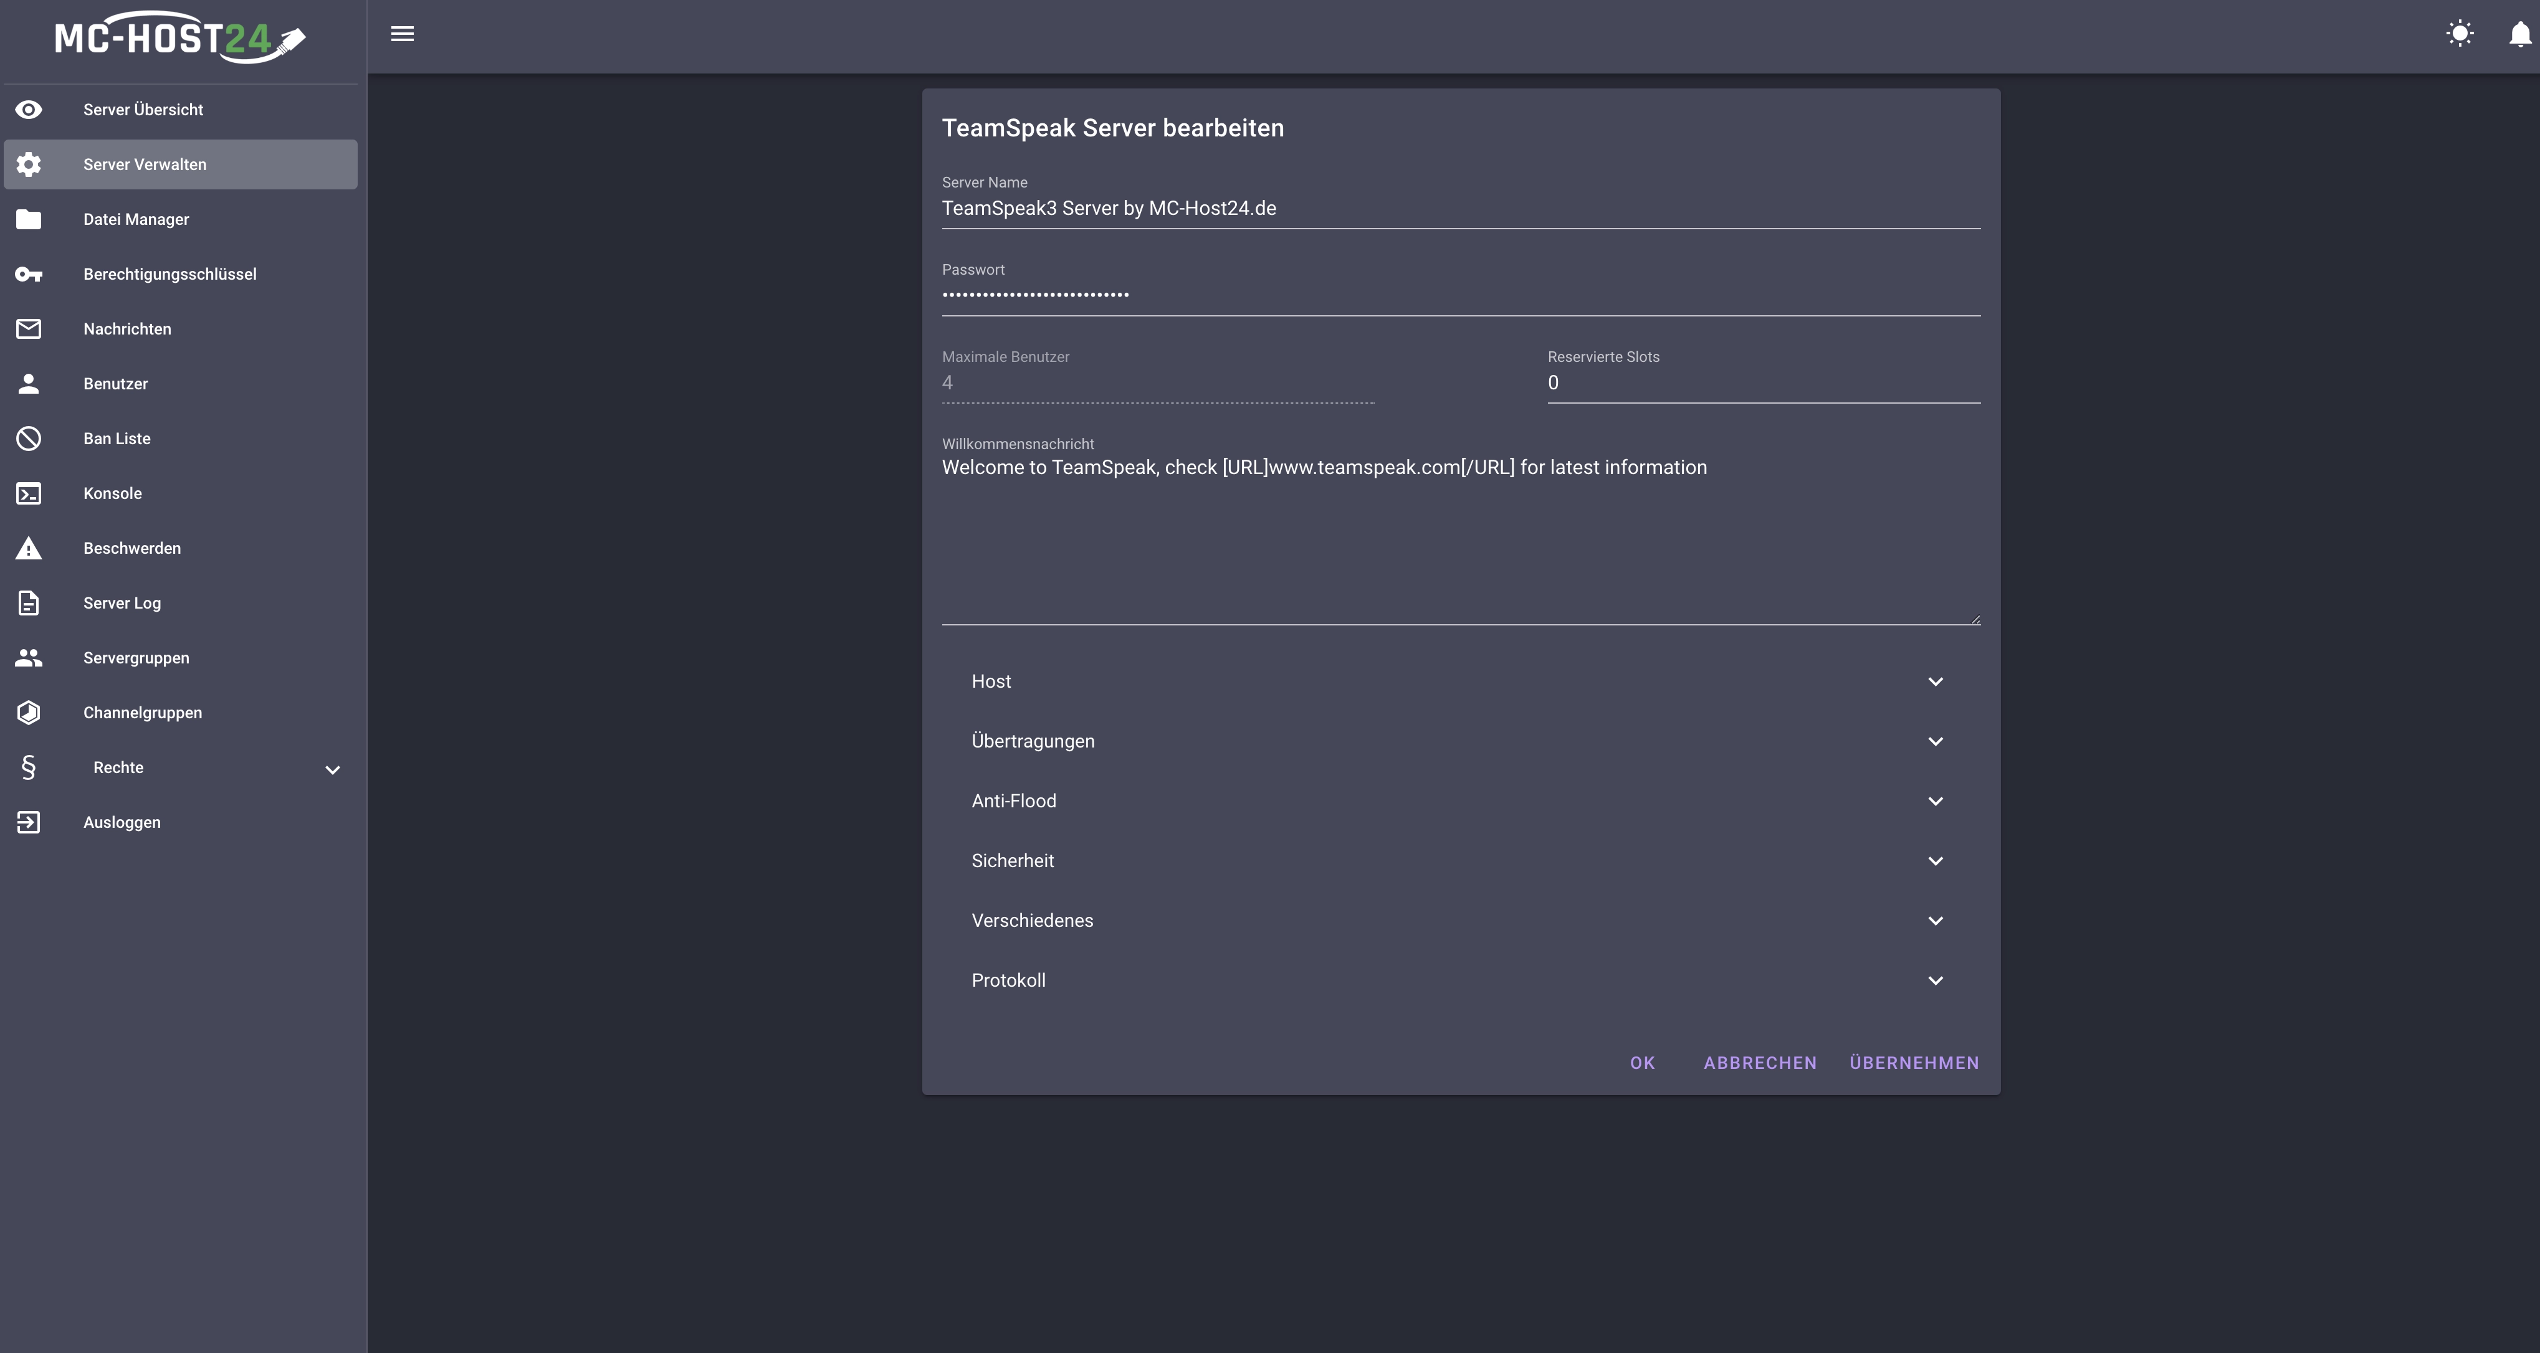Open notifications bell
Image resolution: width=2540 pixels, height=1353 pixels.
coord(2519,34)
